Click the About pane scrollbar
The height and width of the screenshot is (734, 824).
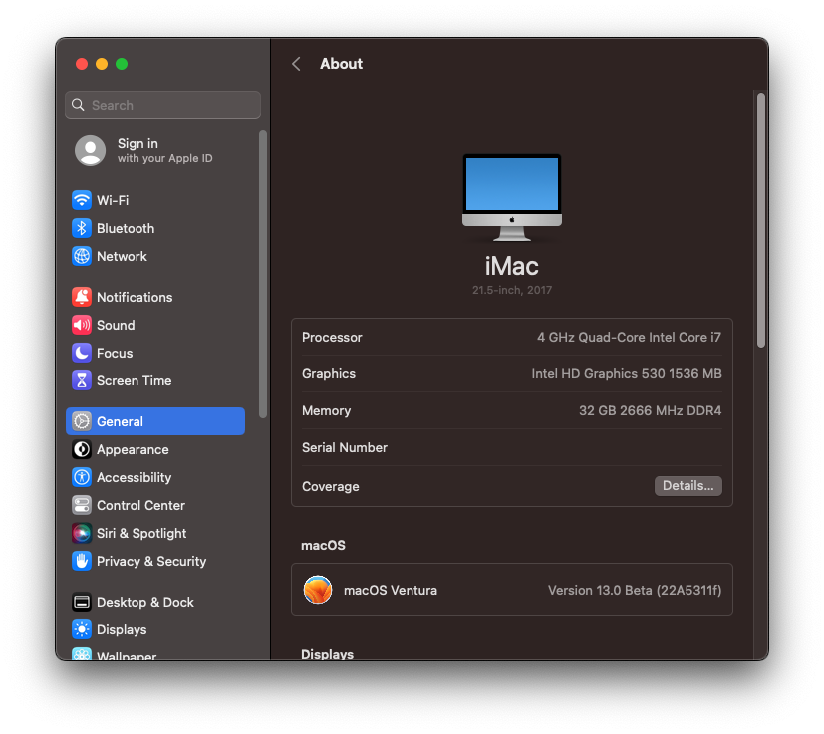tap(761, 220)
